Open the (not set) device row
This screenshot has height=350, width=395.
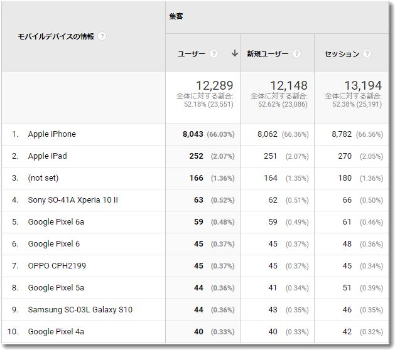click(x=43, y=178)
